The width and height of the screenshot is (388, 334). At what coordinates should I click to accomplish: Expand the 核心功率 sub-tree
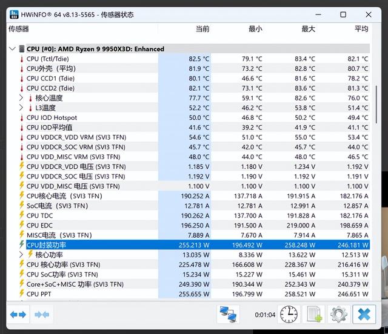pyautogui.click(x=21, y=255)
